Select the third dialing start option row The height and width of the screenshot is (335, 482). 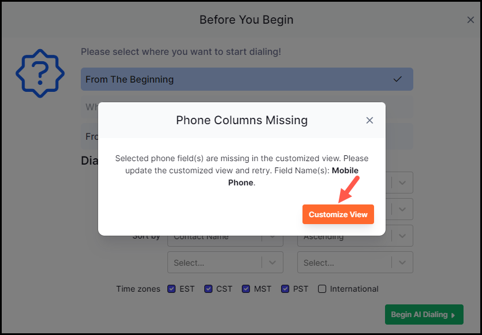click(x=89, y=136)
